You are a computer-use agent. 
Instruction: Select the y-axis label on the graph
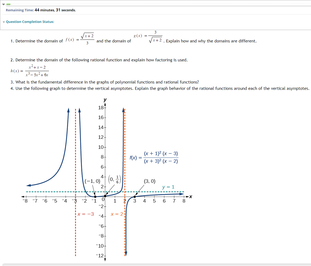pos(105,100)
